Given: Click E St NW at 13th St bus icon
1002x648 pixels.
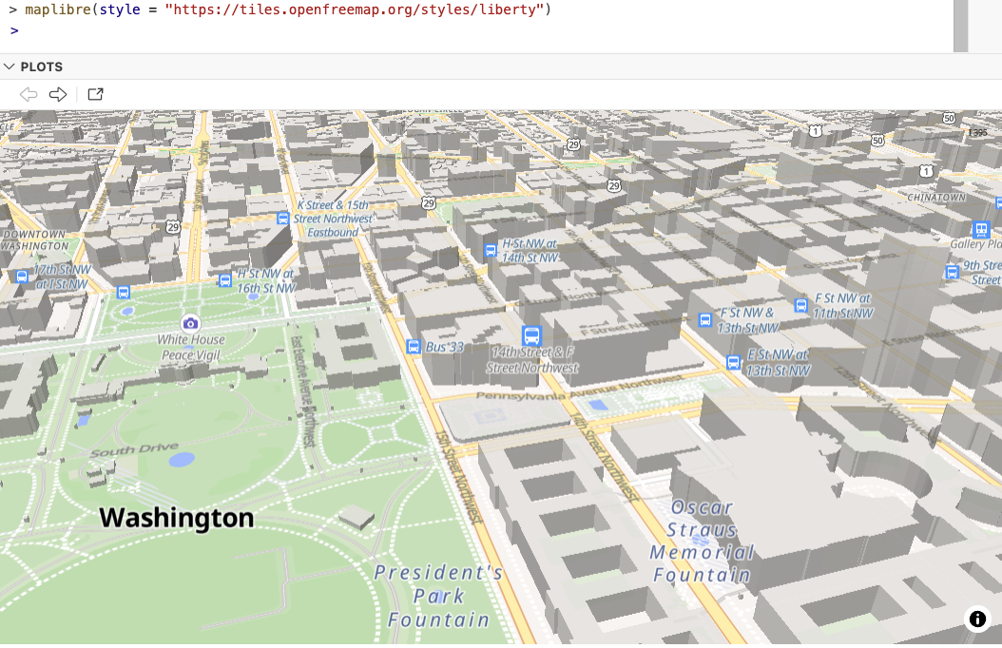Looking at the screenshot, I should [x=733, y=362].
